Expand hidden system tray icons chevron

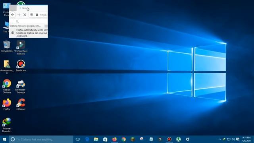[219, 139]
